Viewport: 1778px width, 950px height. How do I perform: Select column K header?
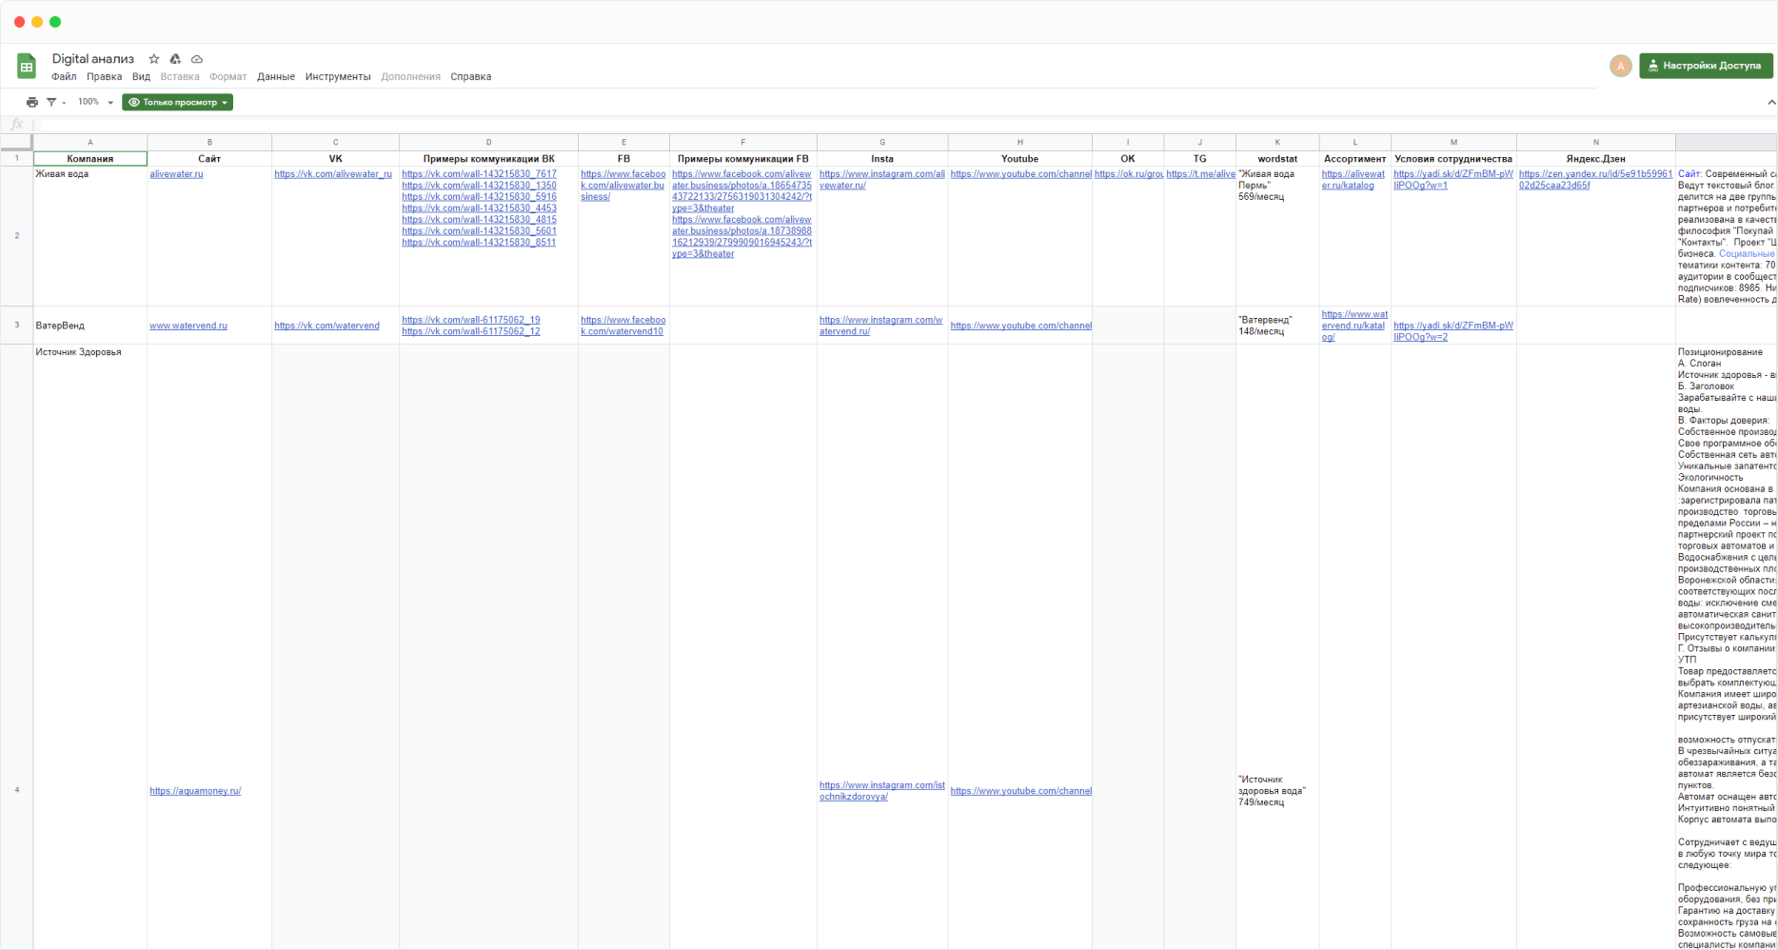pyautogui.click(x=1277, y=143)
